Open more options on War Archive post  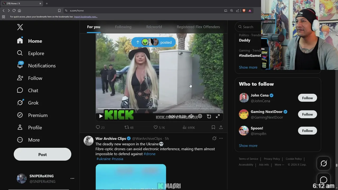221,138
